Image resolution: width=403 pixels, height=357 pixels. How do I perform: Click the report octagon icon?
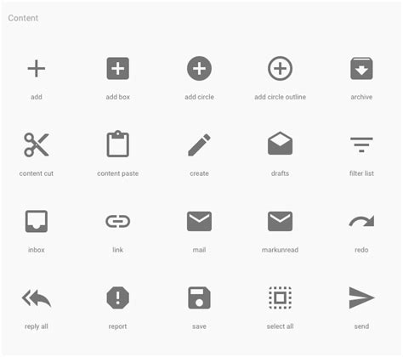[118, 297]
